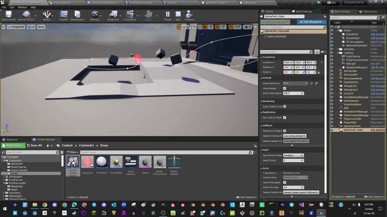Open the Settings toolbar icon
Viewport: 387px width, 217px height.
click(95, 16)
